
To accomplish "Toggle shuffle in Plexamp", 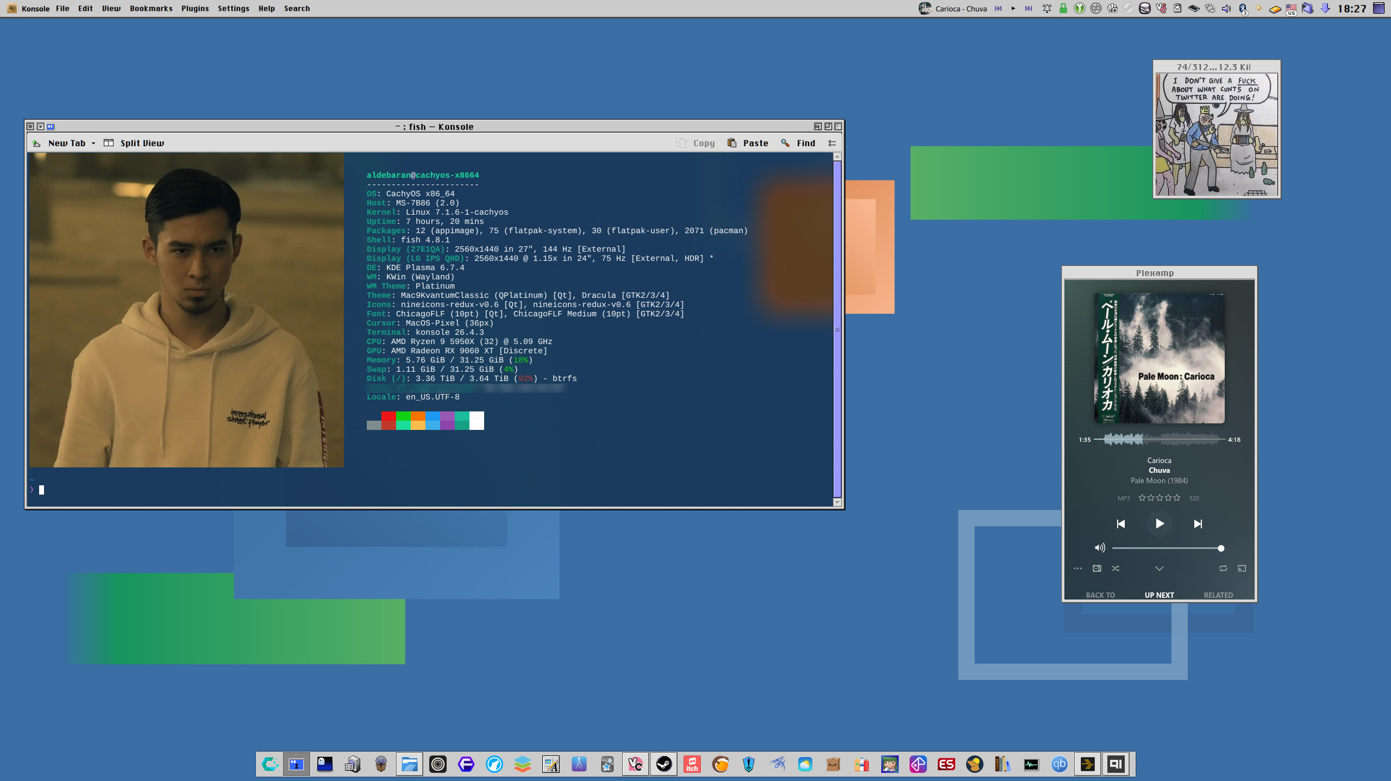I will pos(1116,568).
